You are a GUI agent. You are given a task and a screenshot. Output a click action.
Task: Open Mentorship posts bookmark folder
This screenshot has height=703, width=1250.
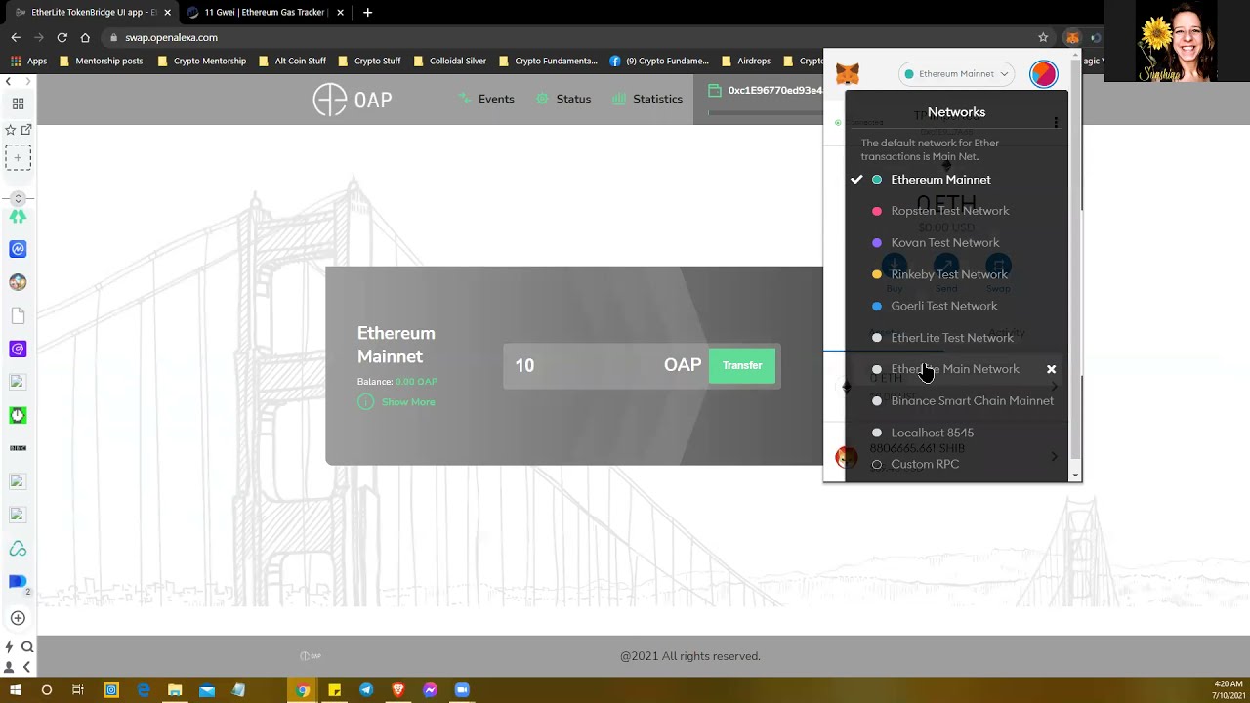(x=101, y=61)
